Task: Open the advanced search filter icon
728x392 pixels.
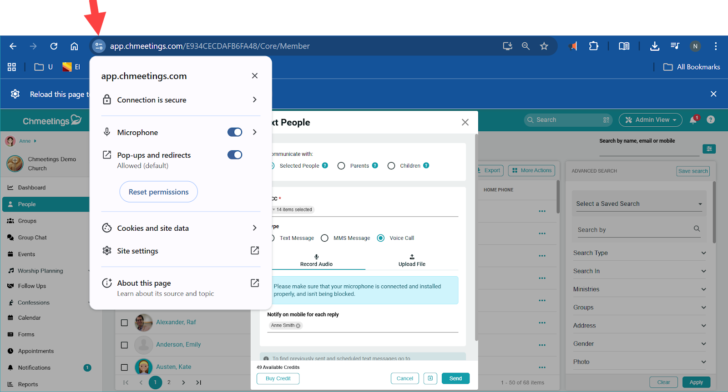Action: click(709, 149)
